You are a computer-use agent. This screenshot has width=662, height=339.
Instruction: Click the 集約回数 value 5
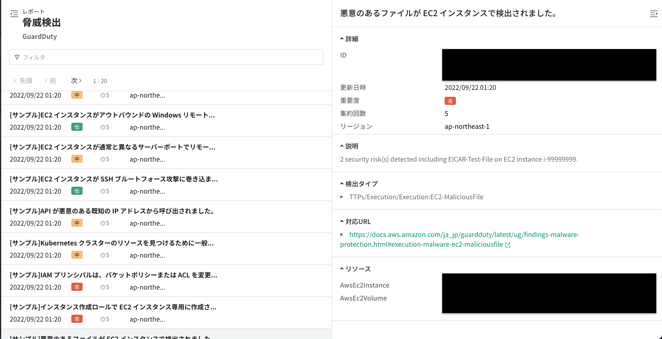coord(447,113)
